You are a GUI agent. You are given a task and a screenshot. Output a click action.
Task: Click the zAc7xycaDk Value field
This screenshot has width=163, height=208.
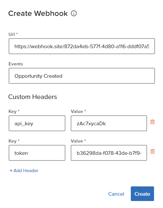point(109,123)
